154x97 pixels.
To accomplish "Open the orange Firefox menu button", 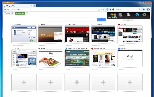I will pyautogui.click(x=8, y=3).
